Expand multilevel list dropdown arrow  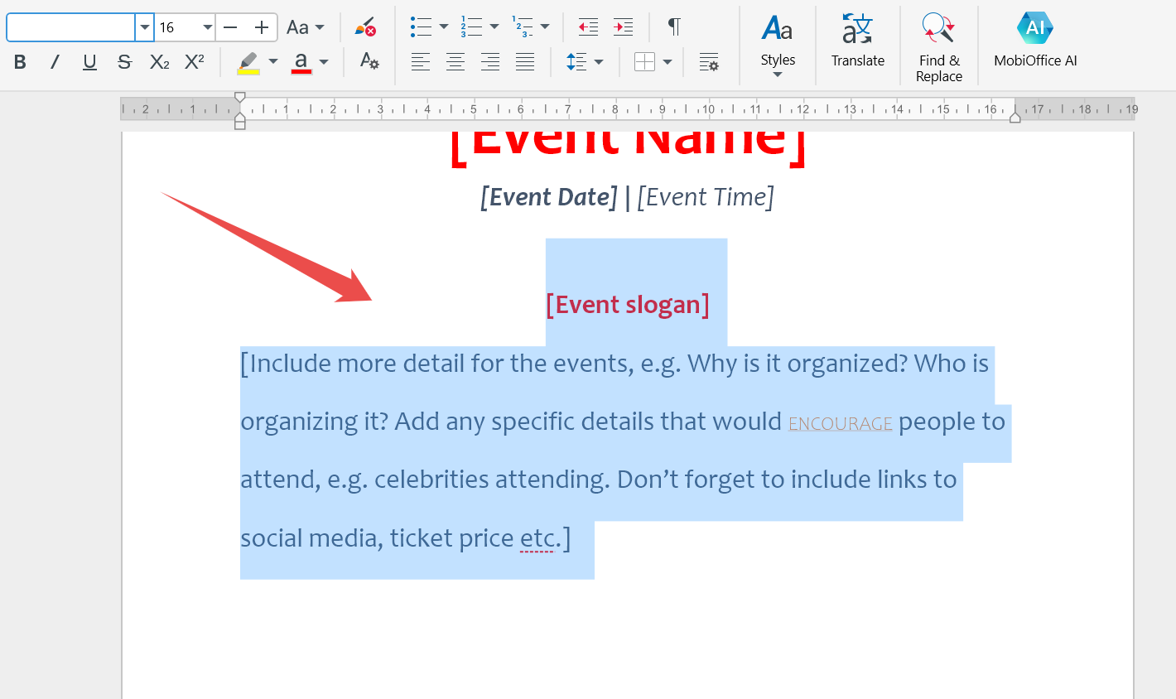[545, 27]
